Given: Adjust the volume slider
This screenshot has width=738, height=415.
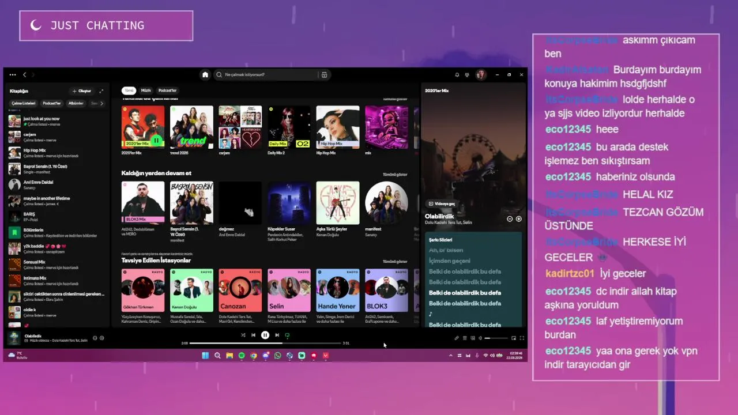Looking at the screenshot, I should coord(496,338).
